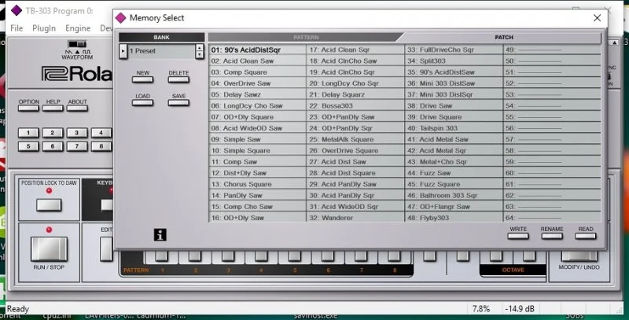Click the RUN / STOP button
Viewport: 629px width, 320px height.
49,249
